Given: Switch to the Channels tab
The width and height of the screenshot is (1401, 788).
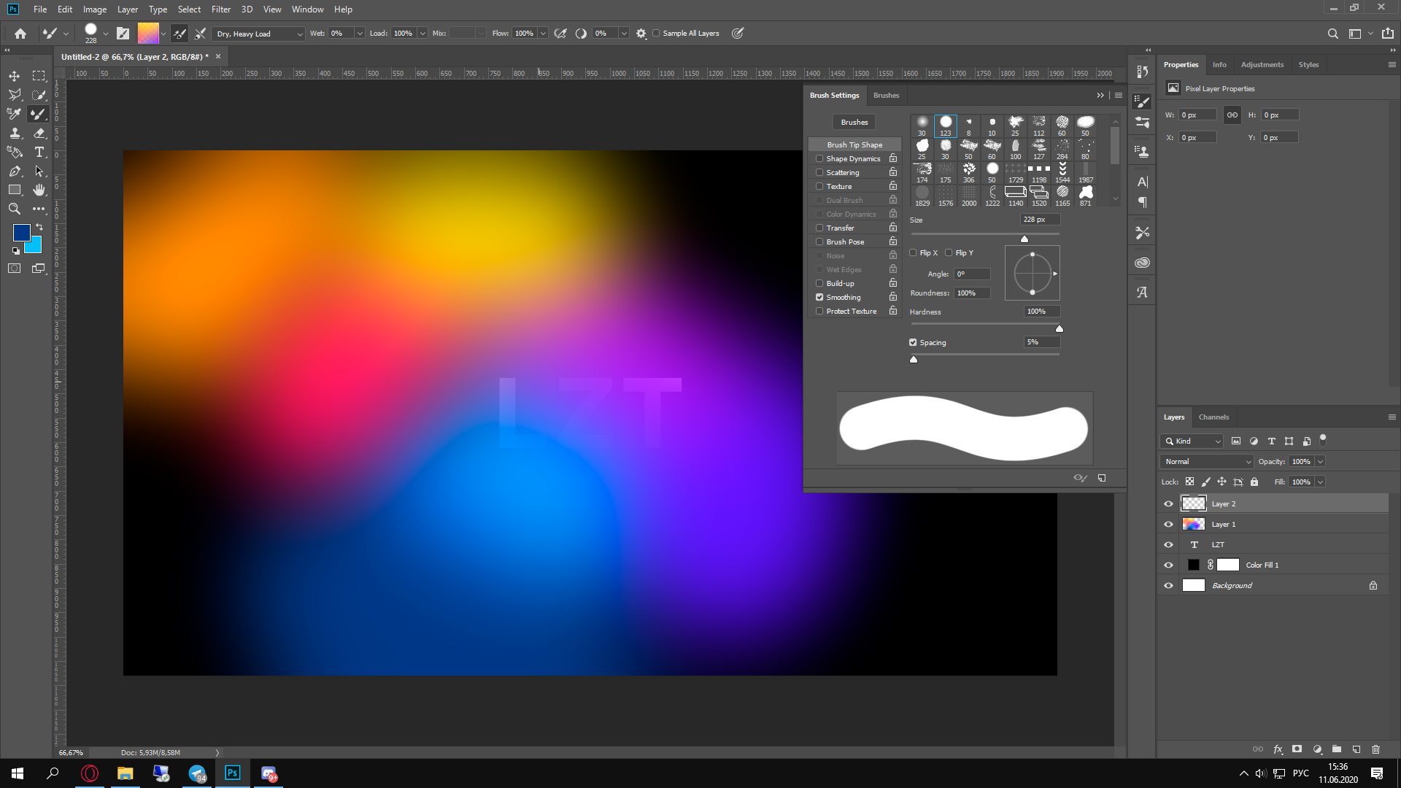Looking at the screenshot, I should 1213,417.
